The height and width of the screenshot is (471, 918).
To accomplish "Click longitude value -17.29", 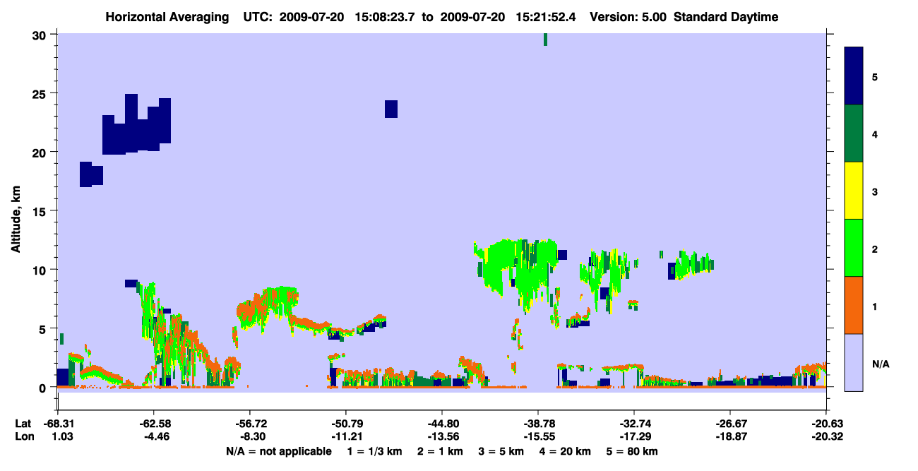I will point(634,436).
